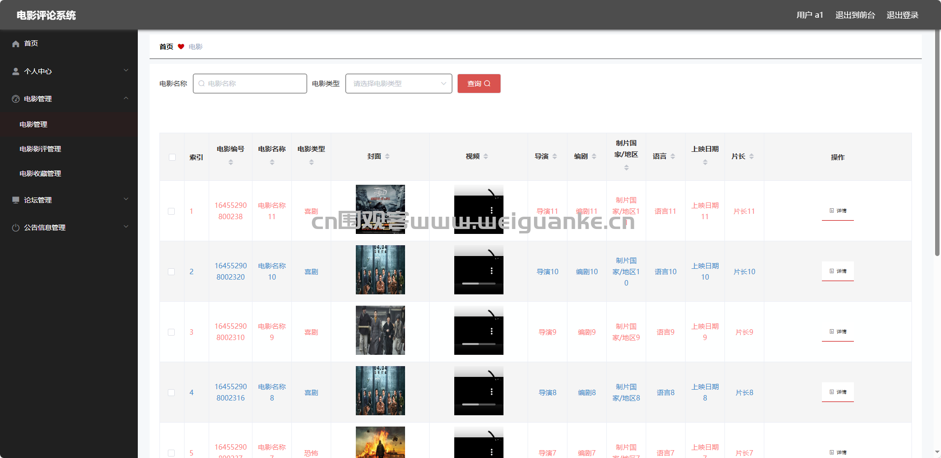Screen dimensions: 941x458
Task: Open video options menu for 电影名称11
Action: coord(492,210)
